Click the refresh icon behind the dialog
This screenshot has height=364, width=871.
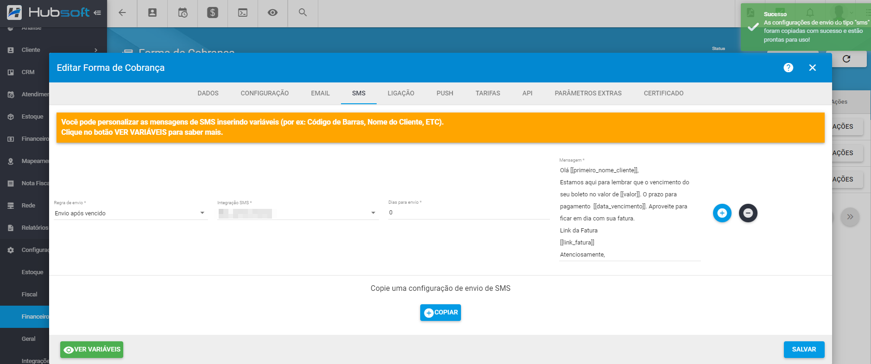(846, 59)
